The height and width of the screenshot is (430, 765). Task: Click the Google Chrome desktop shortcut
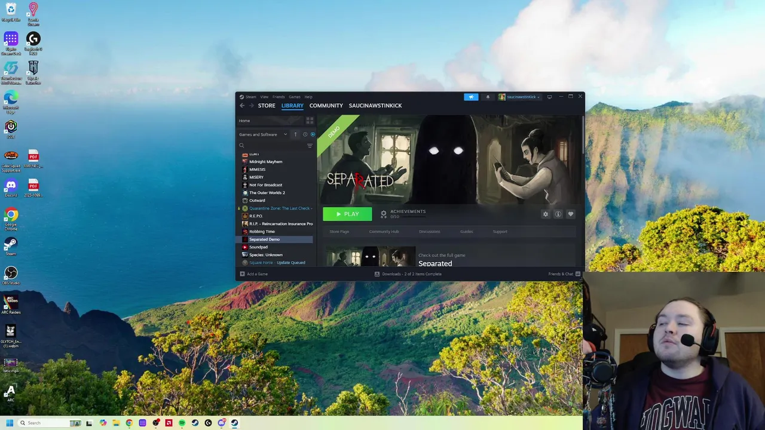click(x=11, y=219)
